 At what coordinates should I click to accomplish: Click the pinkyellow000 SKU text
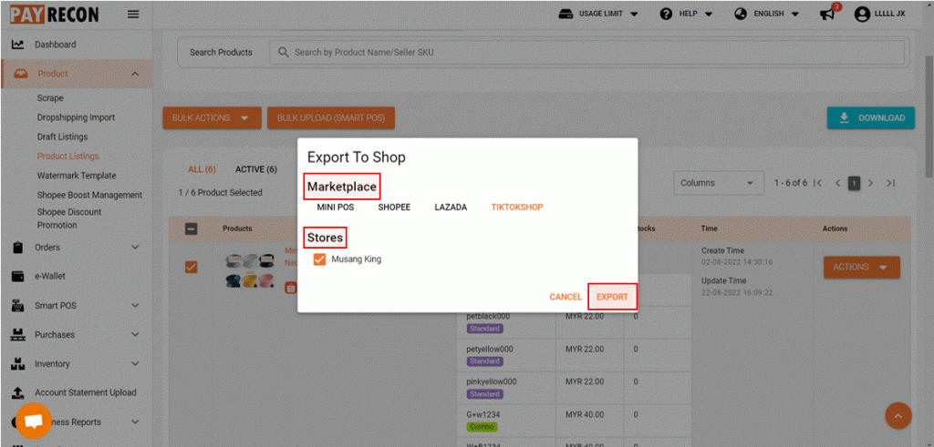492,381
